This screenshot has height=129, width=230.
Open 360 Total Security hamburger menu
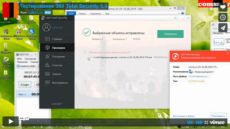tap(175, 18)
